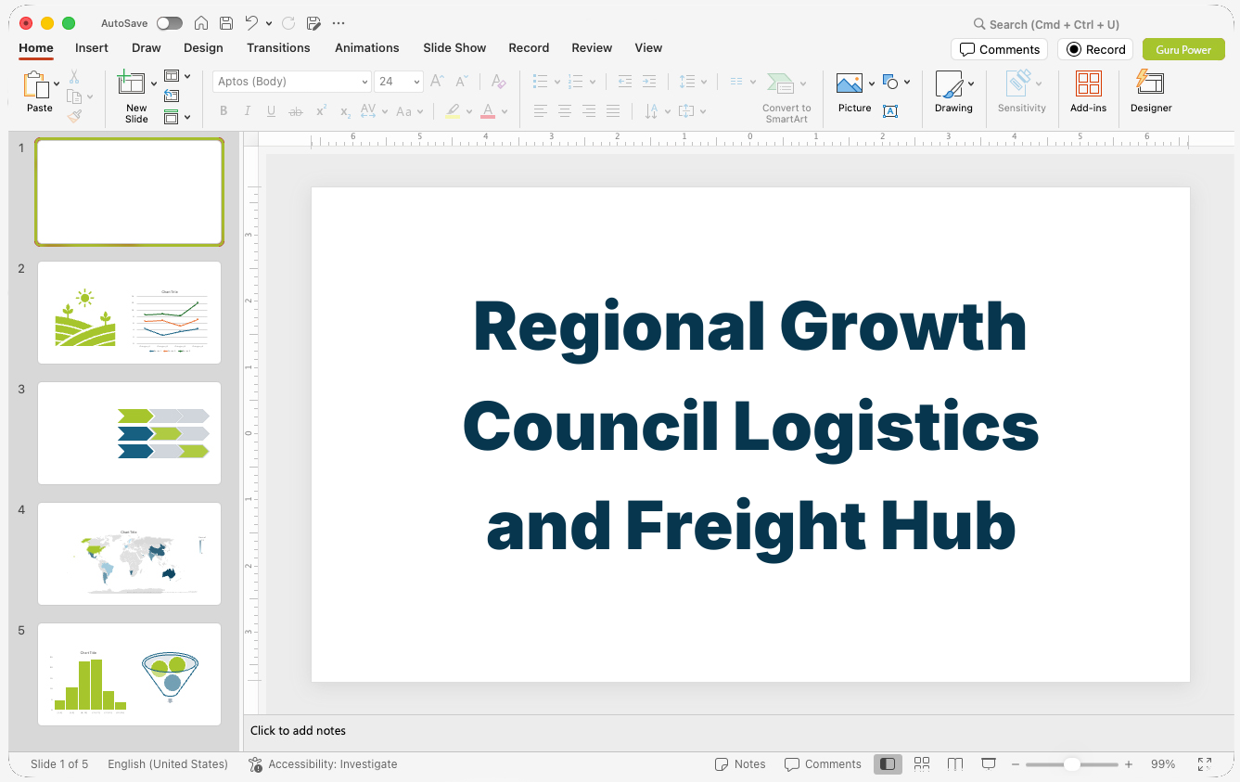Toggle bold formatting

[224, 111]
